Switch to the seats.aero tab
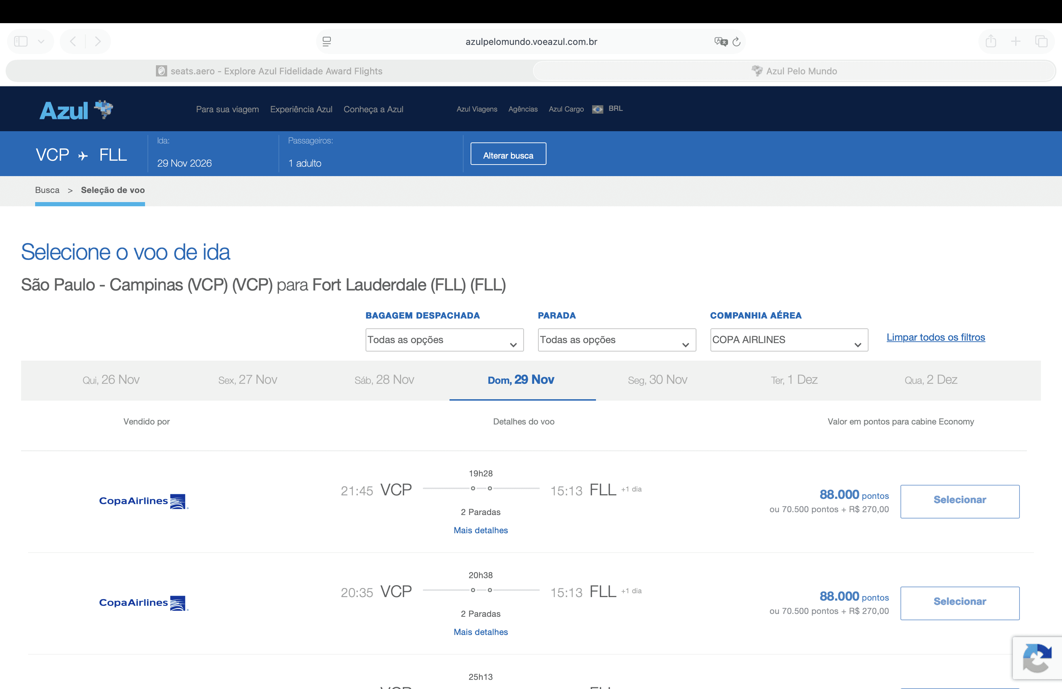Screen dimensions: 1062x689 (x=269, y=71)
